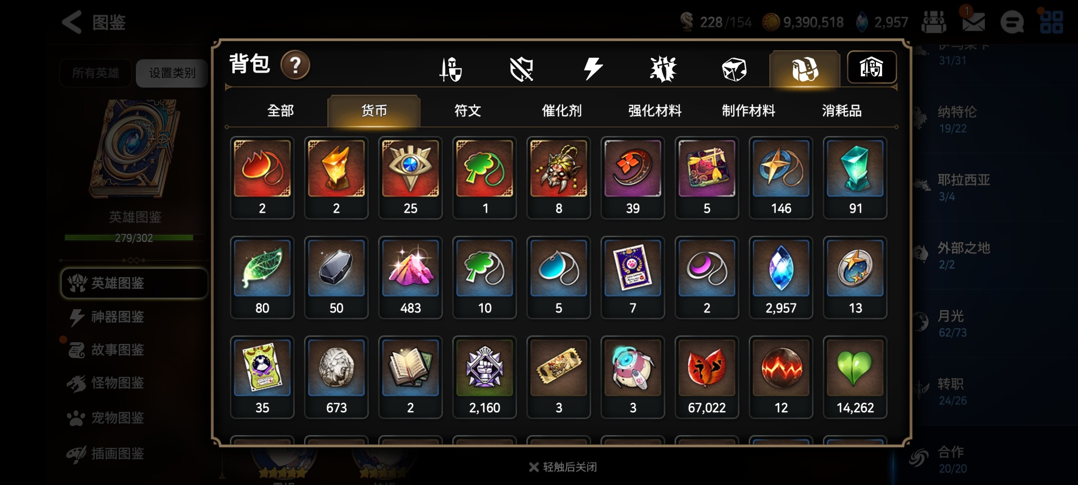1078x485 pixels.
Task: Open the storage building icon in backpack
Action: point(871,67)
